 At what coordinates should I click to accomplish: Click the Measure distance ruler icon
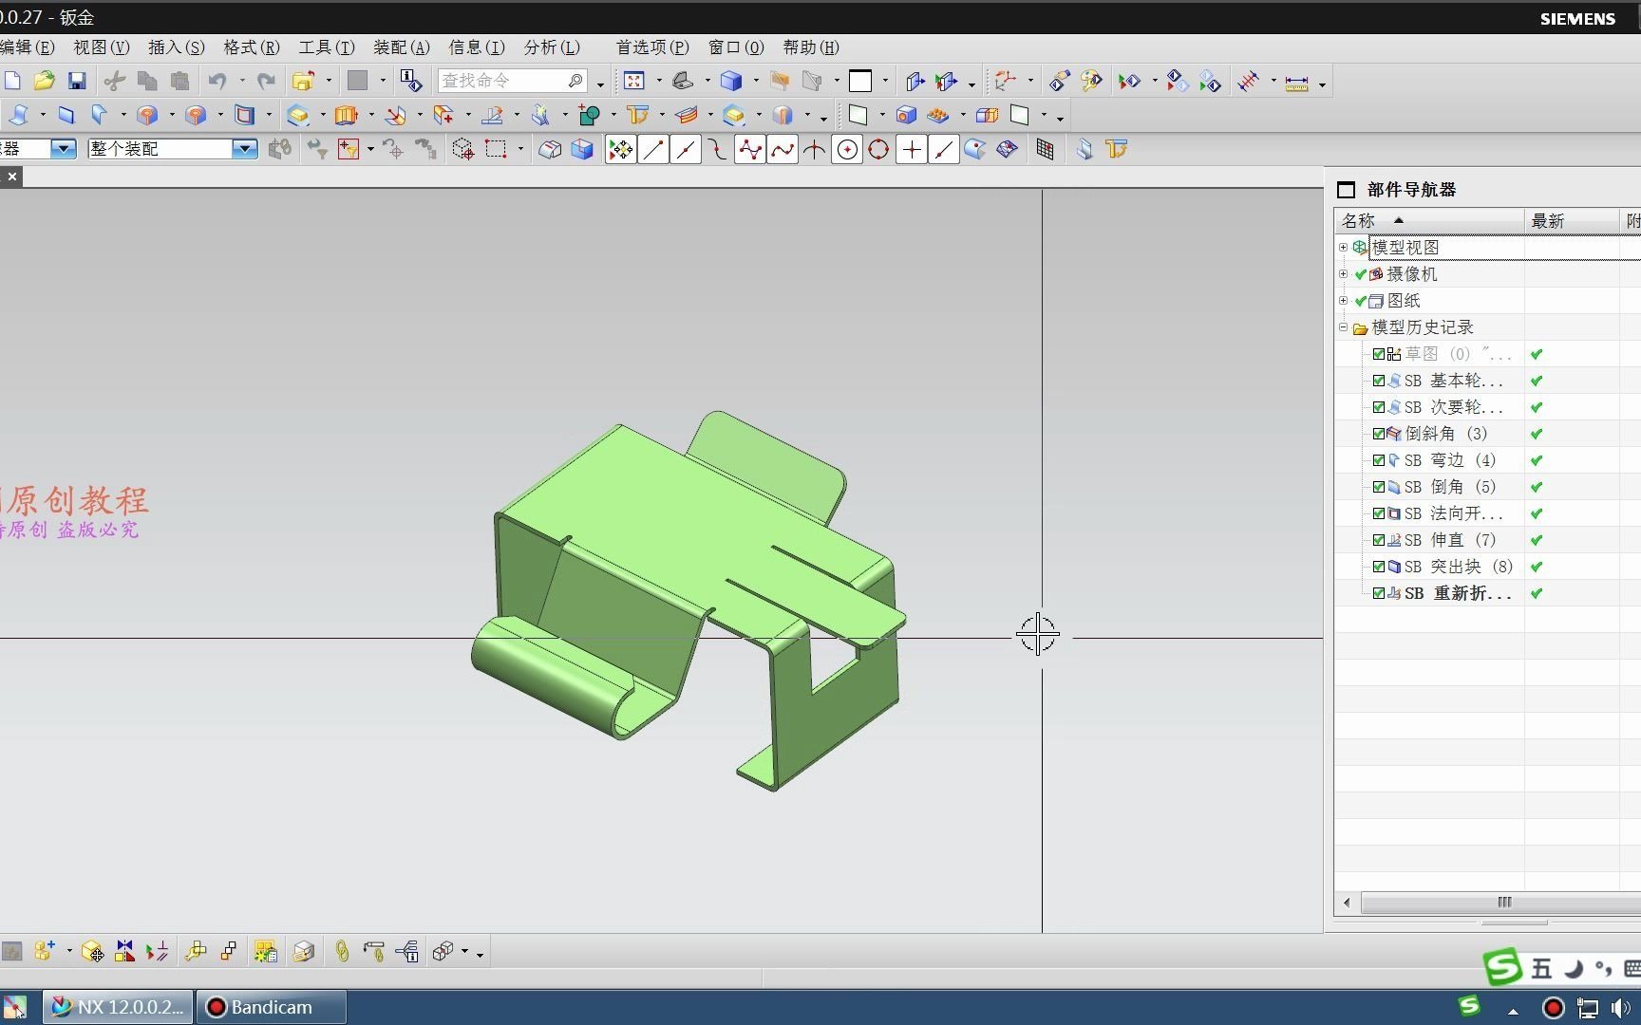tap(1296, 83)
